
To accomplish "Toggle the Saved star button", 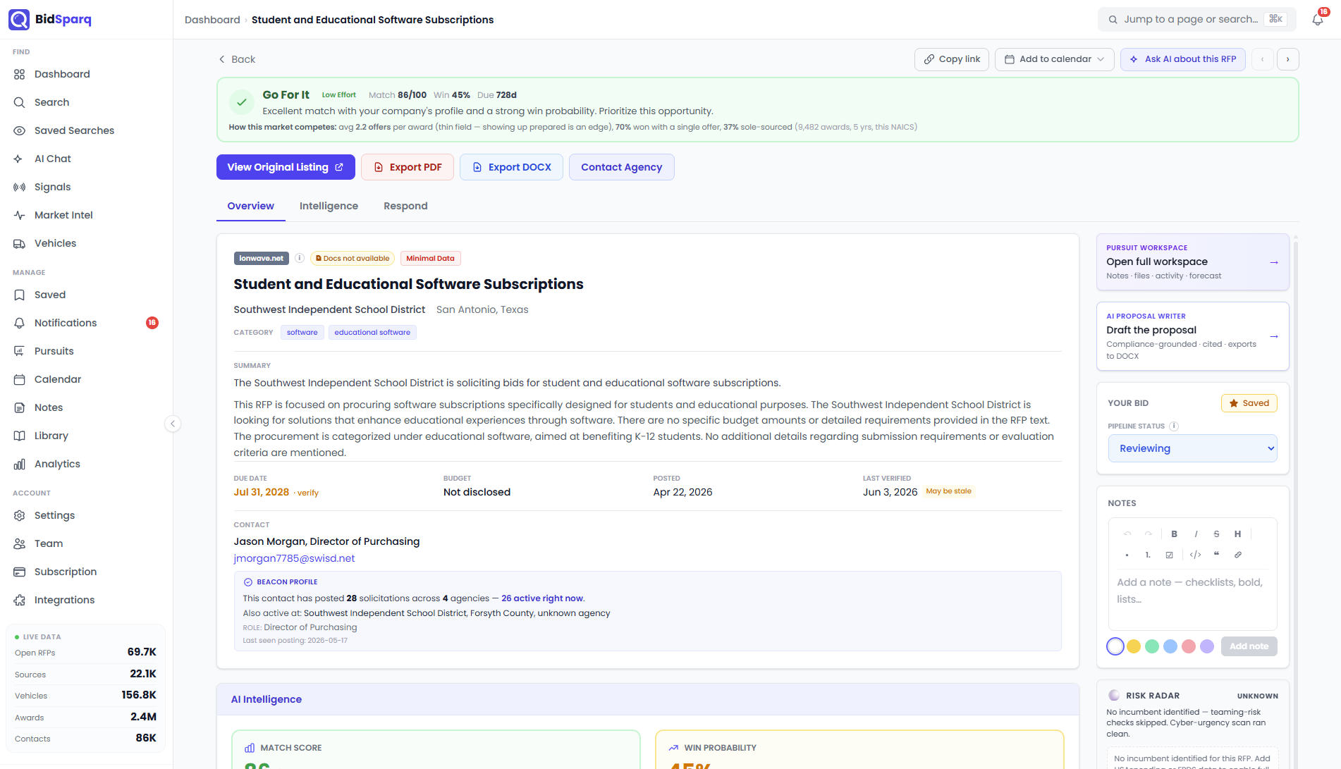I will pyautogui.click(x=1249, y=403).
